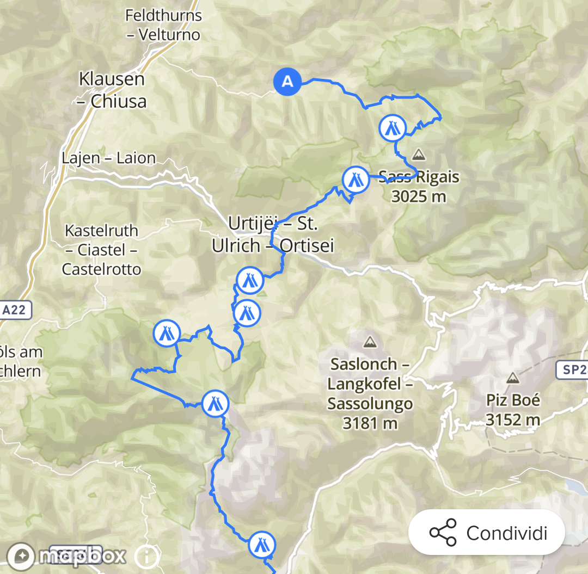Click the Kastelruth – Castelrotto town label

[102, 250]
